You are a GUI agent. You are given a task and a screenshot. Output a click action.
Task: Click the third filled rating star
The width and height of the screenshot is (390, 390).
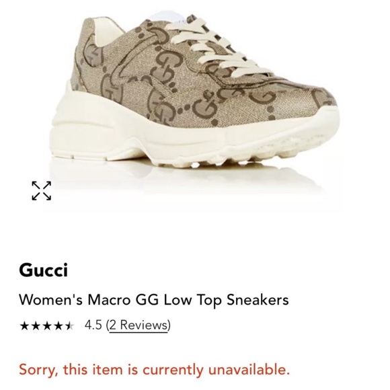pos(47,325)
